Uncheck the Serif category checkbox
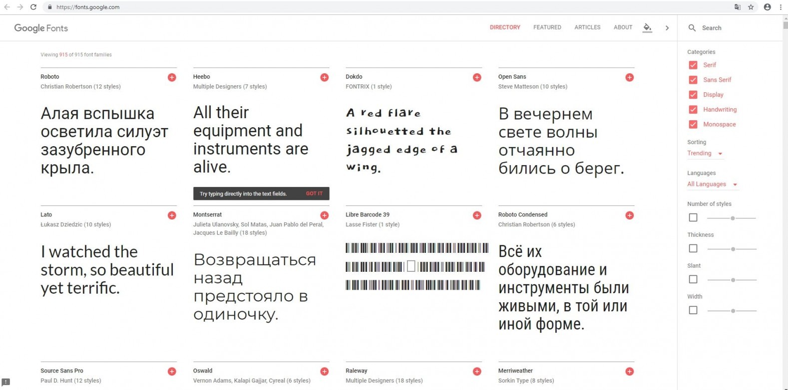 (693, 65)
